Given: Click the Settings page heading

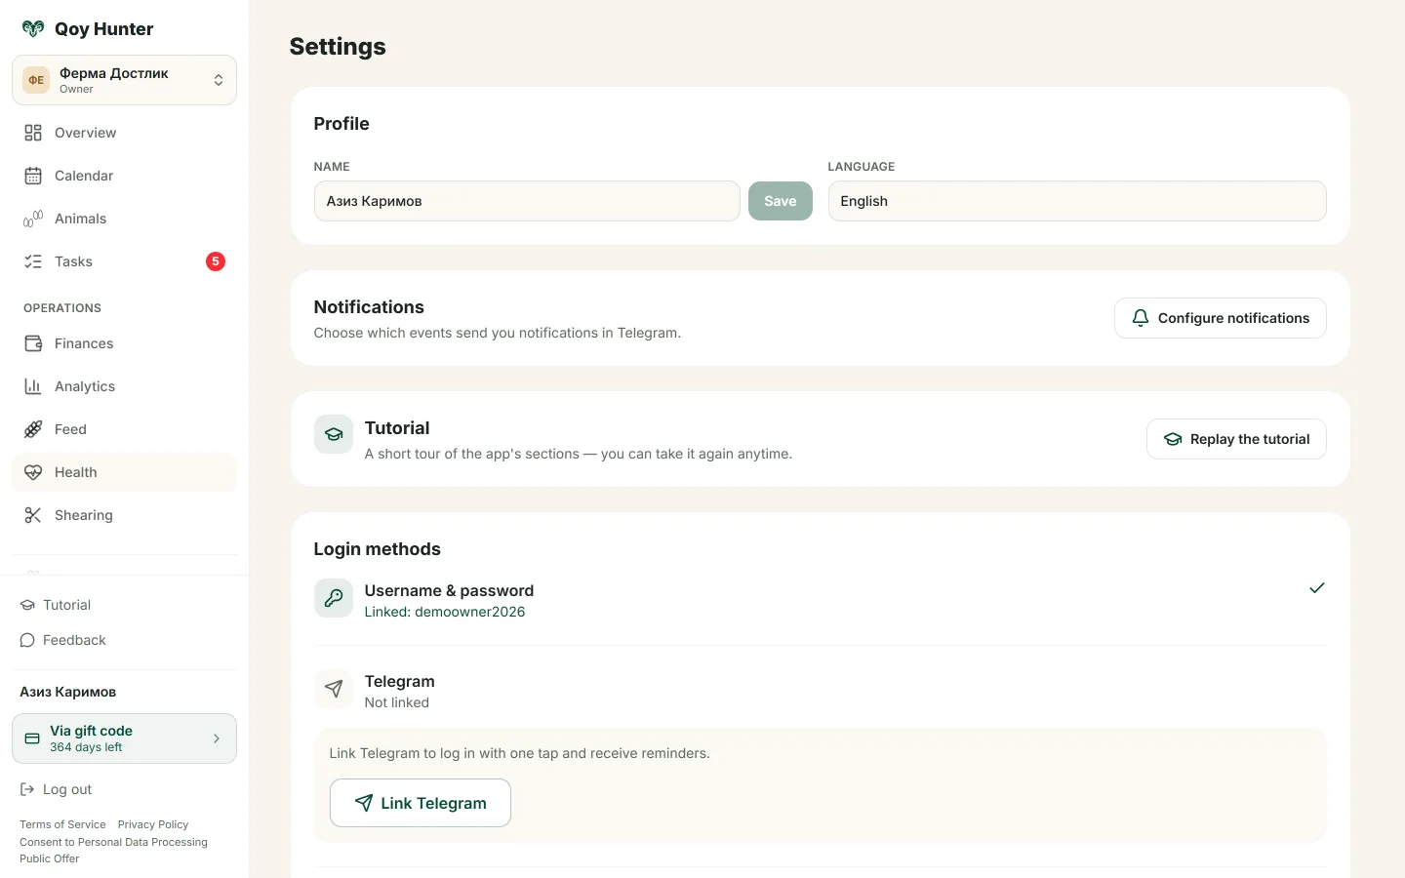Looking at the screenshot, I should click(x=338, y=47).
